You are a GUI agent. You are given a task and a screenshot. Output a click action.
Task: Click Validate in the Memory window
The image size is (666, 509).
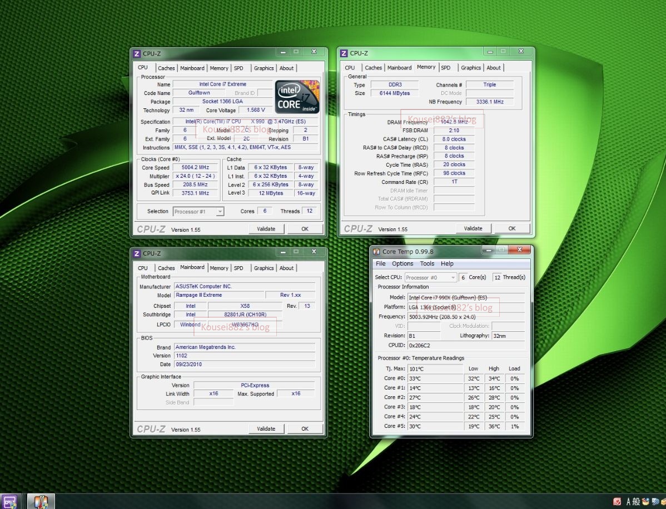click(473, 228)
